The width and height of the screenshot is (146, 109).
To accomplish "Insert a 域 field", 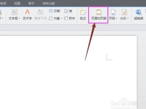I will (x=68, y=11).
